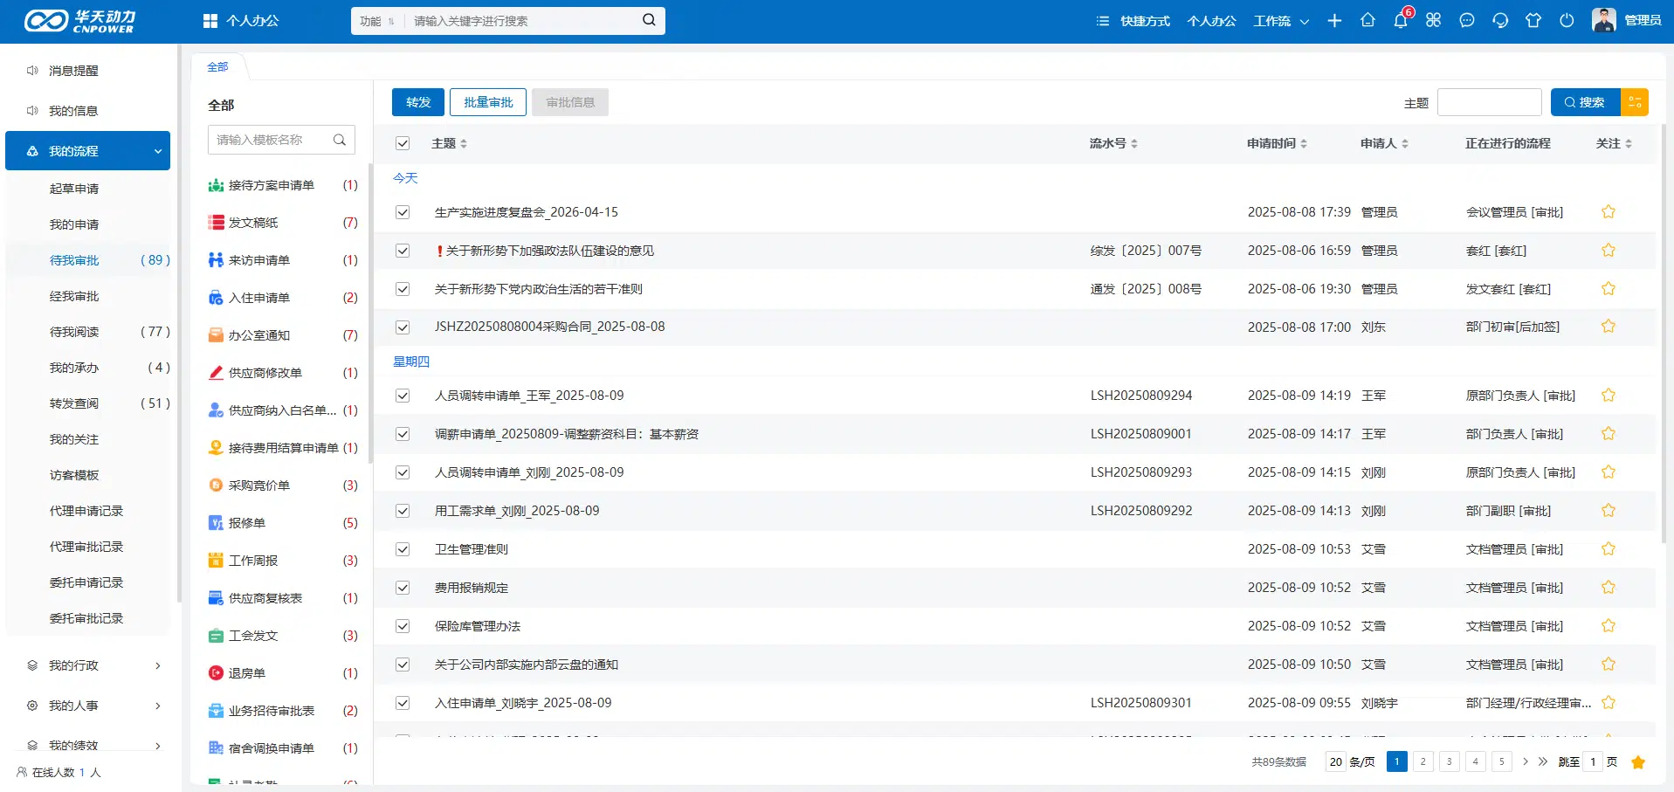Uncheck 人员调转申请单_王军 checkbox
The image size is (1674, 792).
(403, 396)
